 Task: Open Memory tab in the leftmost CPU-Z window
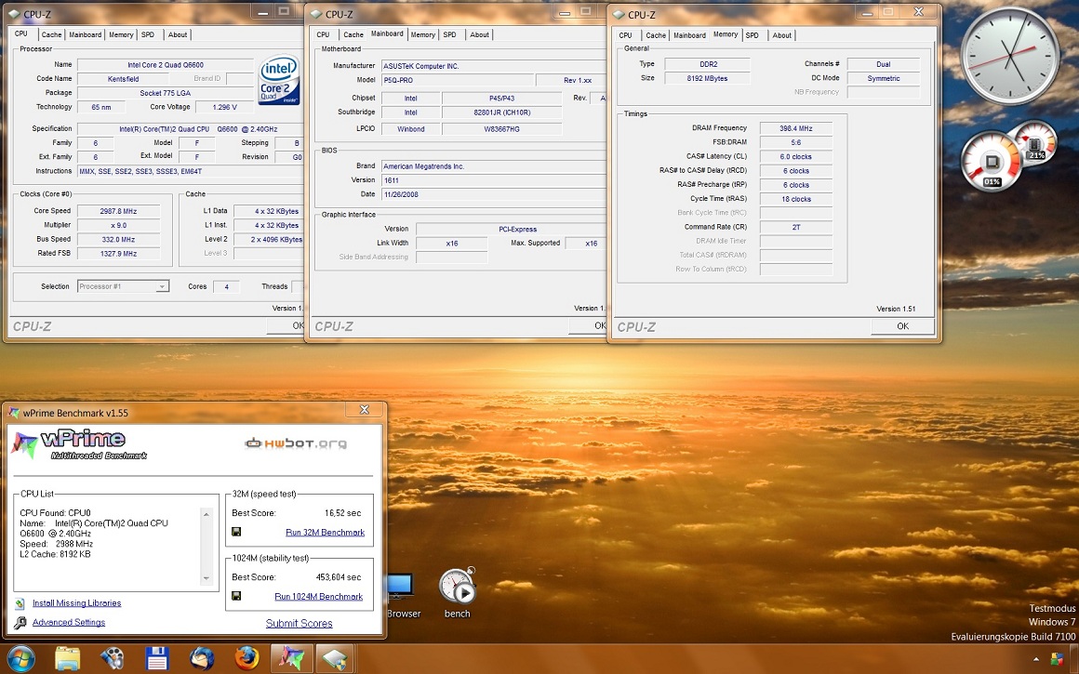tap(121, 34)
